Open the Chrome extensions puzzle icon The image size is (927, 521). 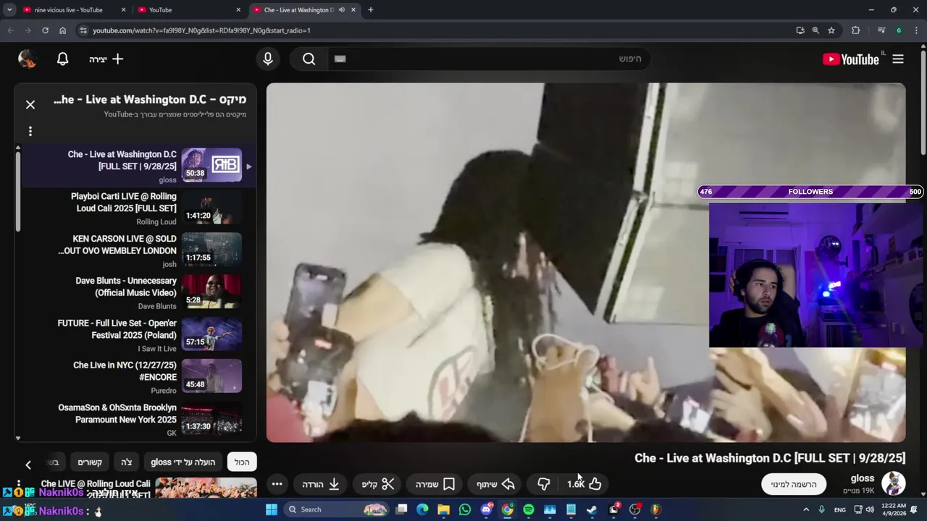pyautogui.click(x=856, y=30)
